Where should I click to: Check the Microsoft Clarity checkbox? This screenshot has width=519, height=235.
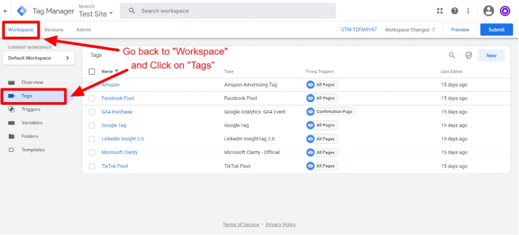tap(92, 152)
